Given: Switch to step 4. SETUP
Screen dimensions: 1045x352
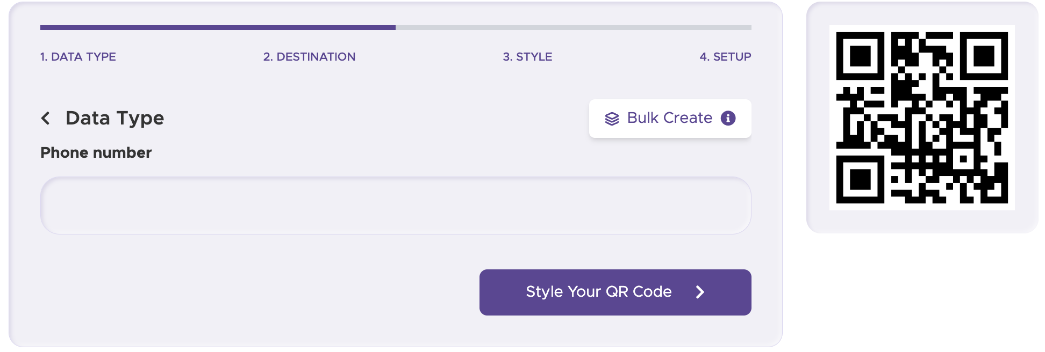Looking at the screenshot, I should click(725, 57).
